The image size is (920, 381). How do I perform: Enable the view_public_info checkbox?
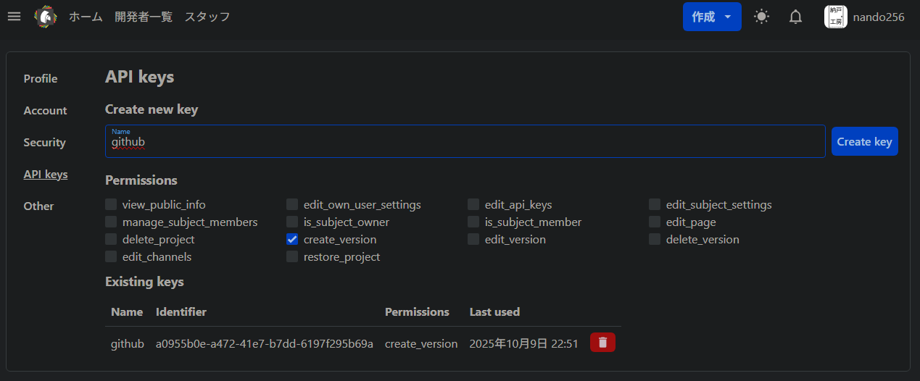coord(111,204)
